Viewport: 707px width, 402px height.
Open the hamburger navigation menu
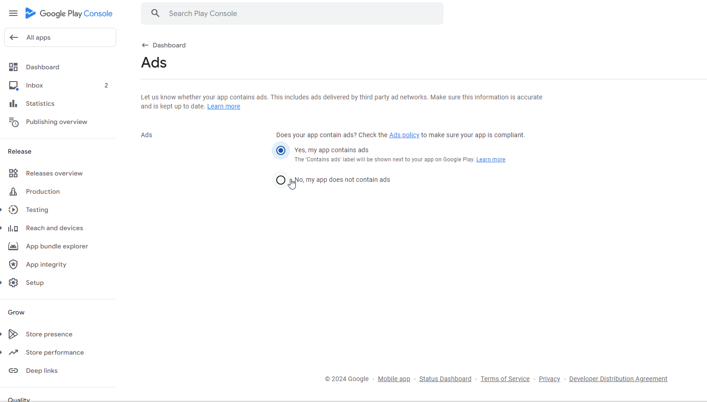[x=13, y=13]
